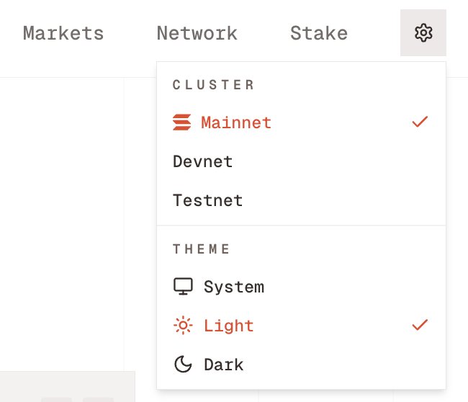Click the monitor icon beside System

184,287
